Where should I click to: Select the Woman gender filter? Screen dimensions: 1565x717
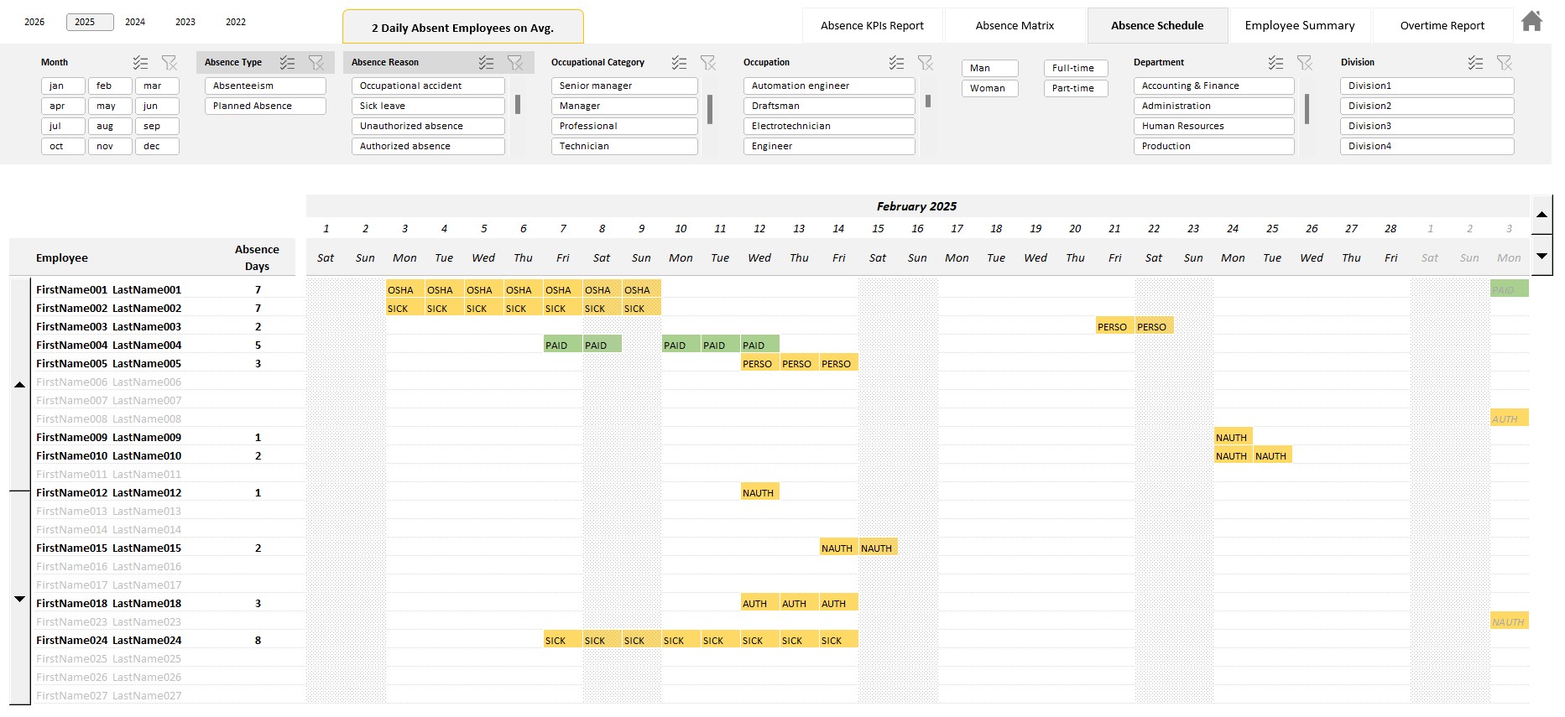(x=989, y=88)
